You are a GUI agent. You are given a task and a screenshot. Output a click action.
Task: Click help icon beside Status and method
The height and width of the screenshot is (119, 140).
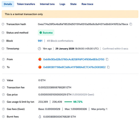pyautogui.click(x=3, y=33)
